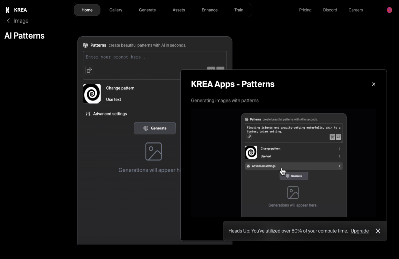Select the Enhance tab

[209, 10]
